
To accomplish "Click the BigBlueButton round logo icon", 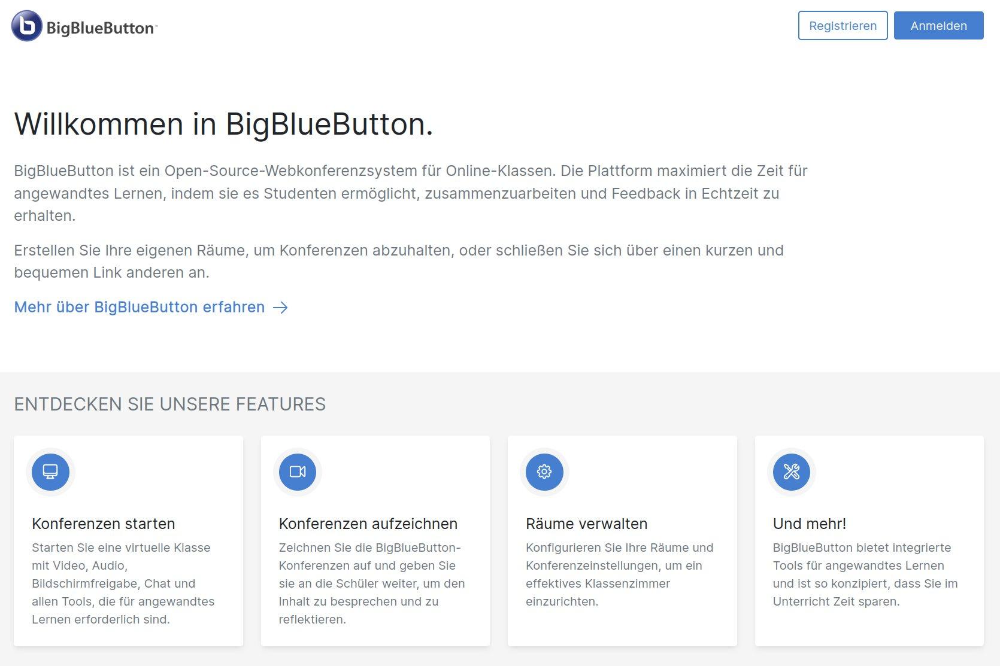I will pos(26,26).
